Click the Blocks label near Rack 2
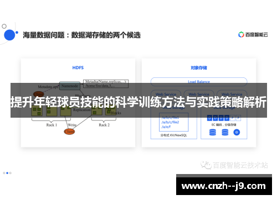This screenshot has width=277, height=200. coord(116,113)
